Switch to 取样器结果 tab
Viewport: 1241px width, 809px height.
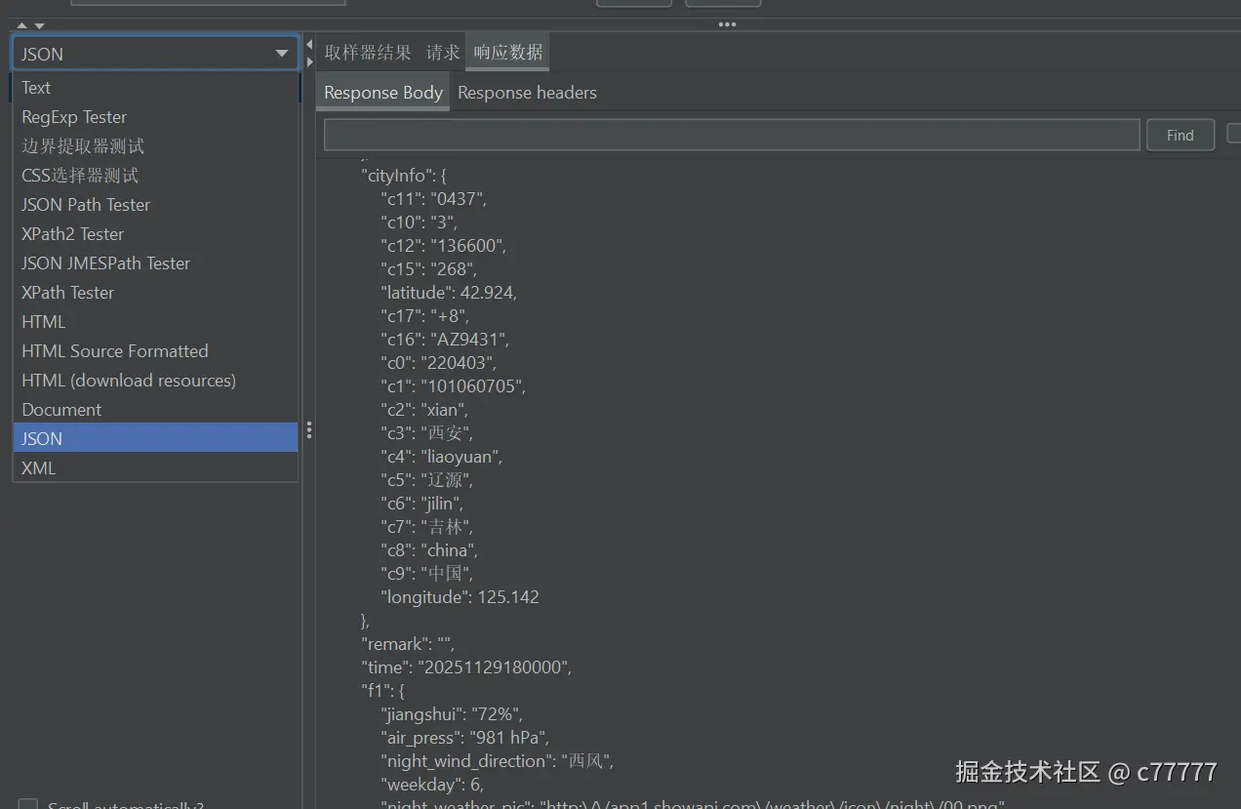click(x=368, y=53)
